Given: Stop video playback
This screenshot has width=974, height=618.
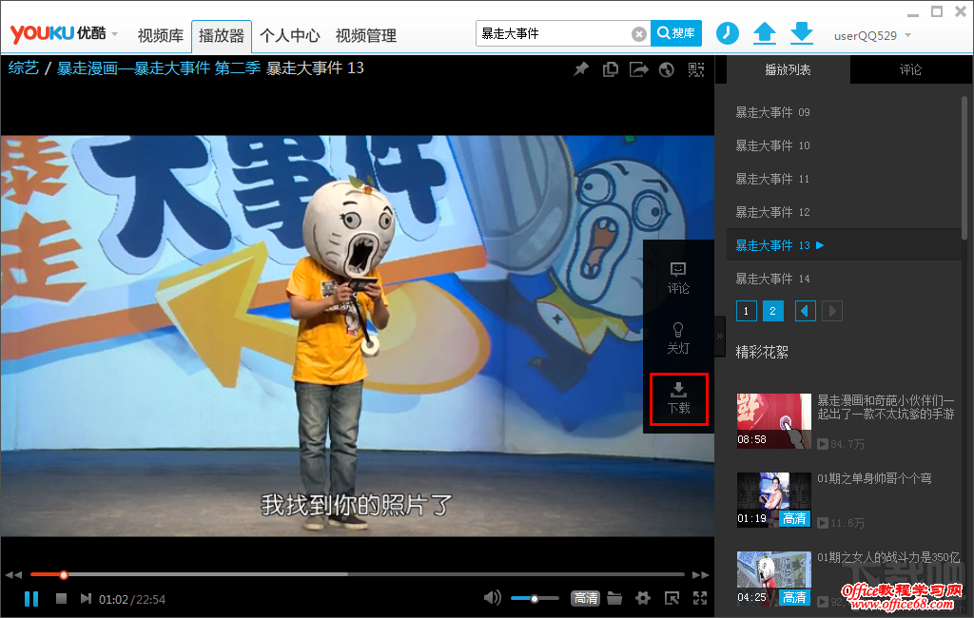Looking at the screenshot, I should (x=61, y=598).
